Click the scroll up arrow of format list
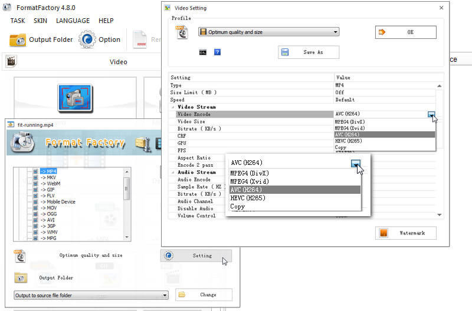Screen dimensions: 472x311 coord(127,171)
